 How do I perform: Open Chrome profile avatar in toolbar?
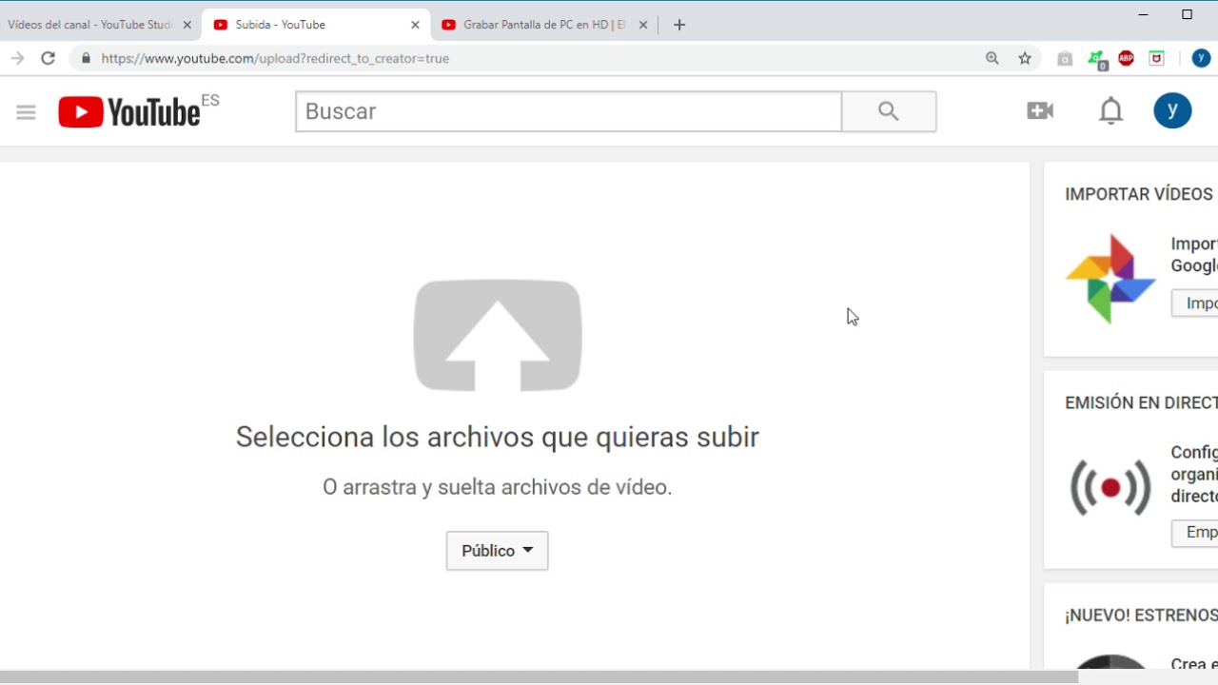(1201, 58)
